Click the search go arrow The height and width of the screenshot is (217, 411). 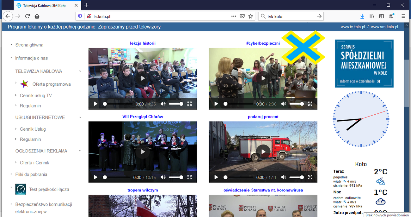[319, 16]
